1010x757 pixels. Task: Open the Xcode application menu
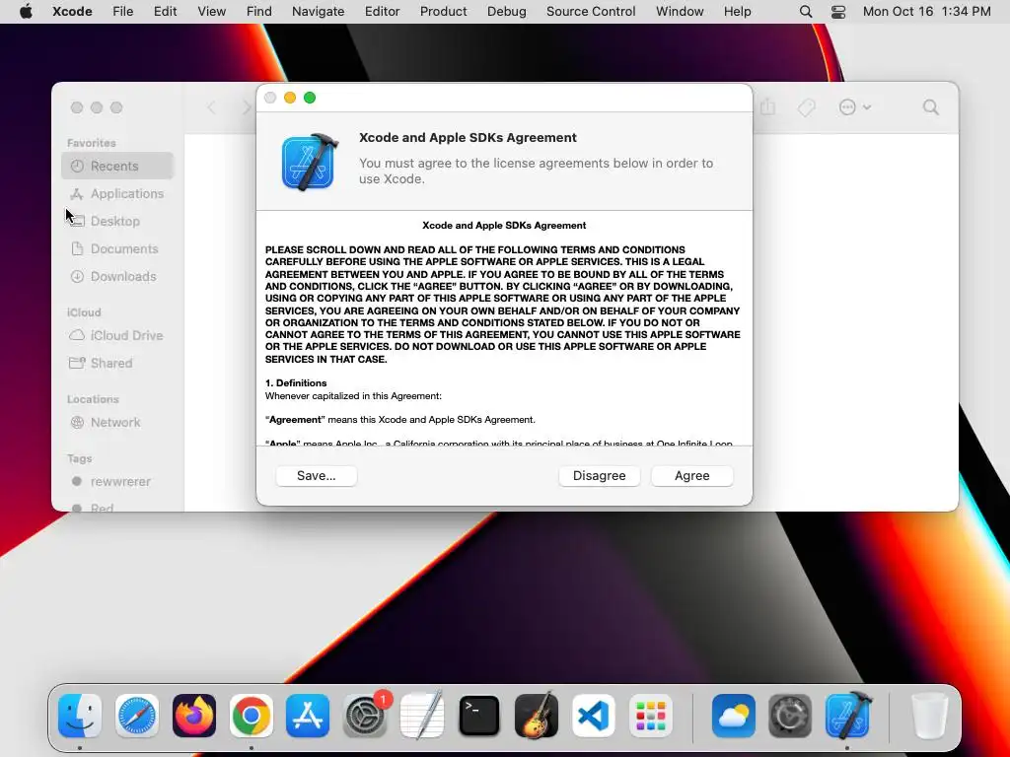tap(72, 12)
